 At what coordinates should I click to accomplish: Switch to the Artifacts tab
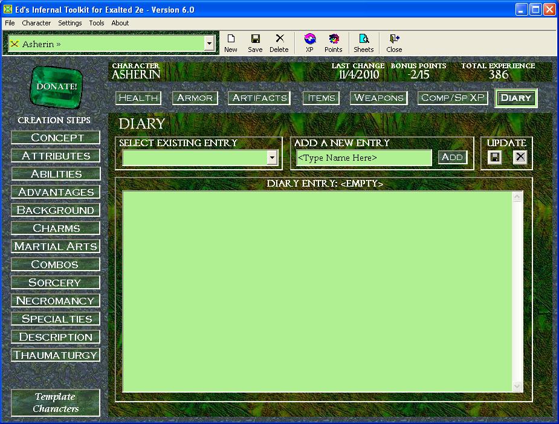pyautogui.click(x=259, y=98)
